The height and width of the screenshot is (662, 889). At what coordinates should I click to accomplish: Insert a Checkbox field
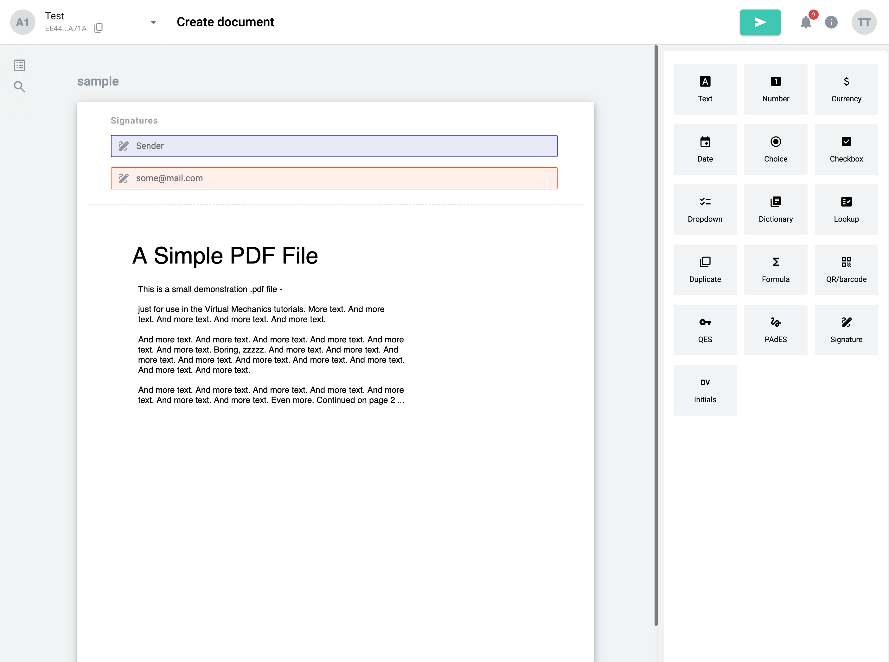click(x=846, y=150)
